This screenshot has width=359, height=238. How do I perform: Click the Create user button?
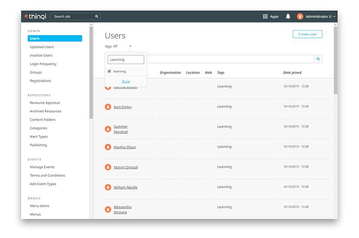pos(307,34)
